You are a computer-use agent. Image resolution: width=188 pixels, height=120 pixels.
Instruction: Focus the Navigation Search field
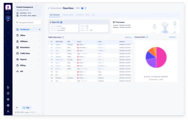(x=28, y=22)
